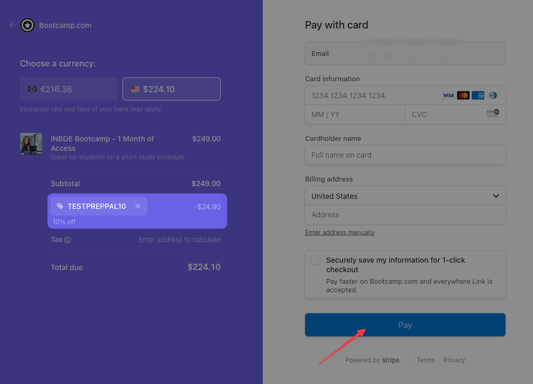Select the US dollar $224.10 currency
The width and height of the screenshot is (533, 384).
pyautogui.click(x=172, y=89)
